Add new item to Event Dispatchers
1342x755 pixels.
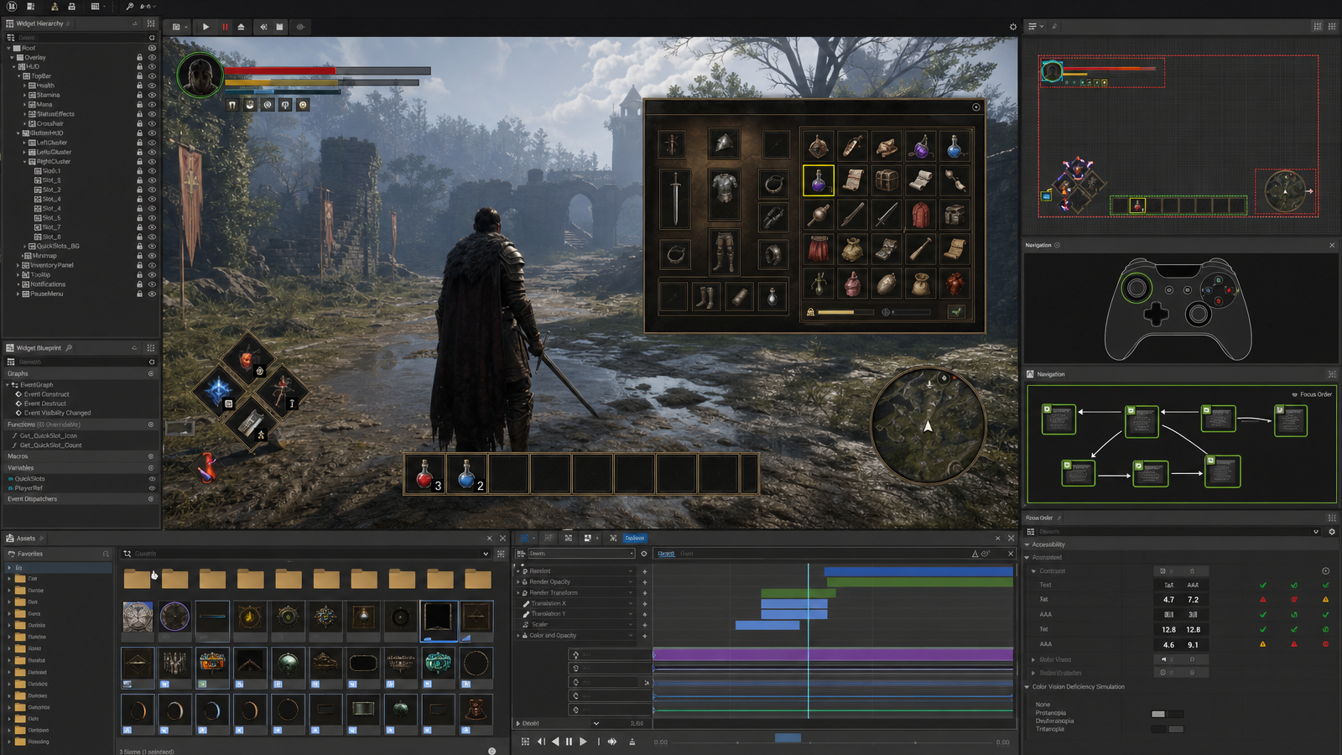click(x=151, y=499)
